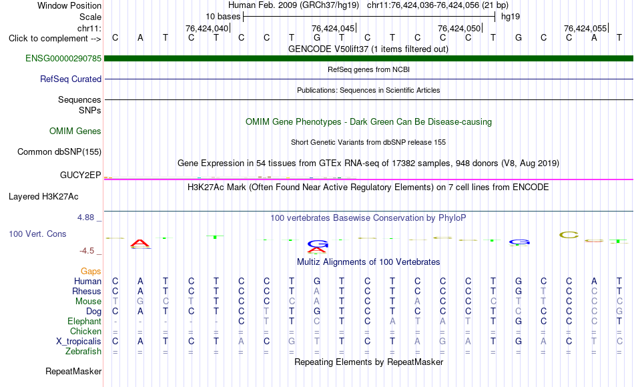This screenshot has width=634, height=387.
Task: Click the Gaps label in Multiz alignment
Action: coord(91,272)
